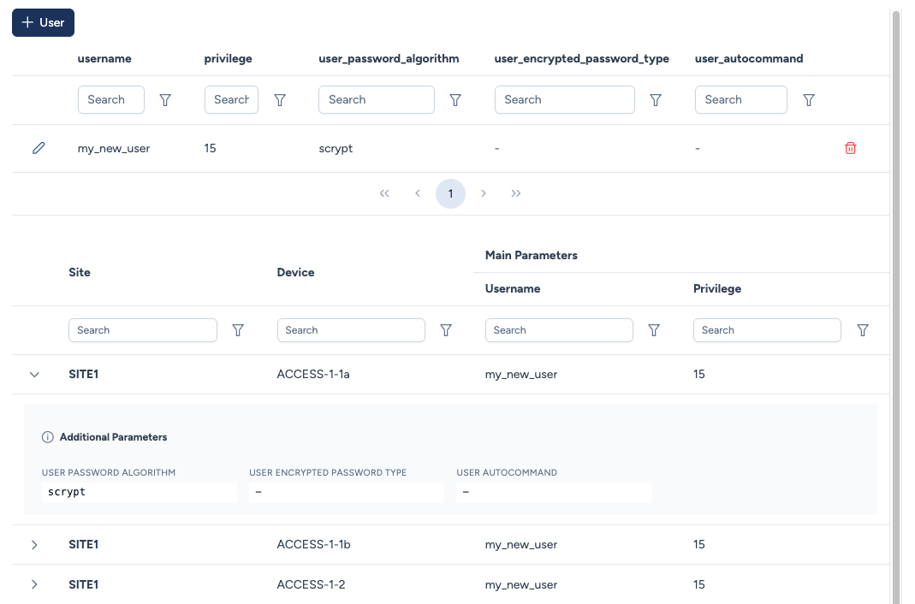Image resolution: width=915 pixels, height=604 pixels.
Task: Expand the ACCESS-1-2 row
Action: 34,584
